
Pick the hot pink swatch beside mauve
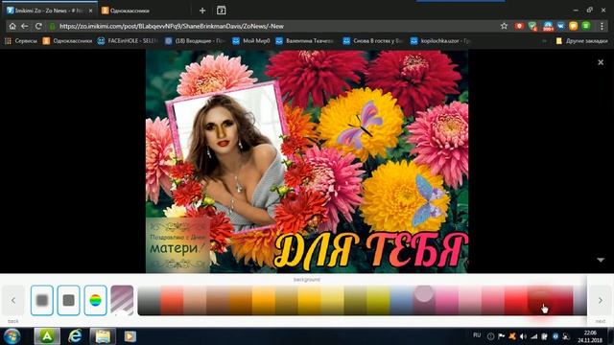pos(447,300)
